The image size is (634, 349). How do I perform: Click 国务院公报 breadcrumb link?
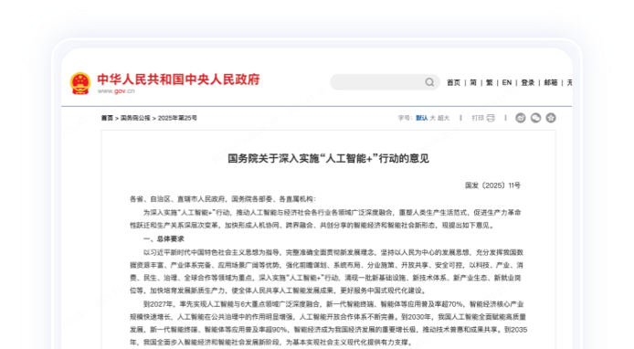[x=135, y=118]
